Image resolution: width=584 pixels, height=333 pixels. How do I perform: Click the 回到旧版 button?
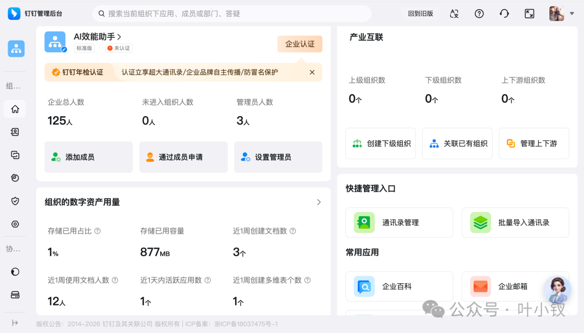pos(421,14)
